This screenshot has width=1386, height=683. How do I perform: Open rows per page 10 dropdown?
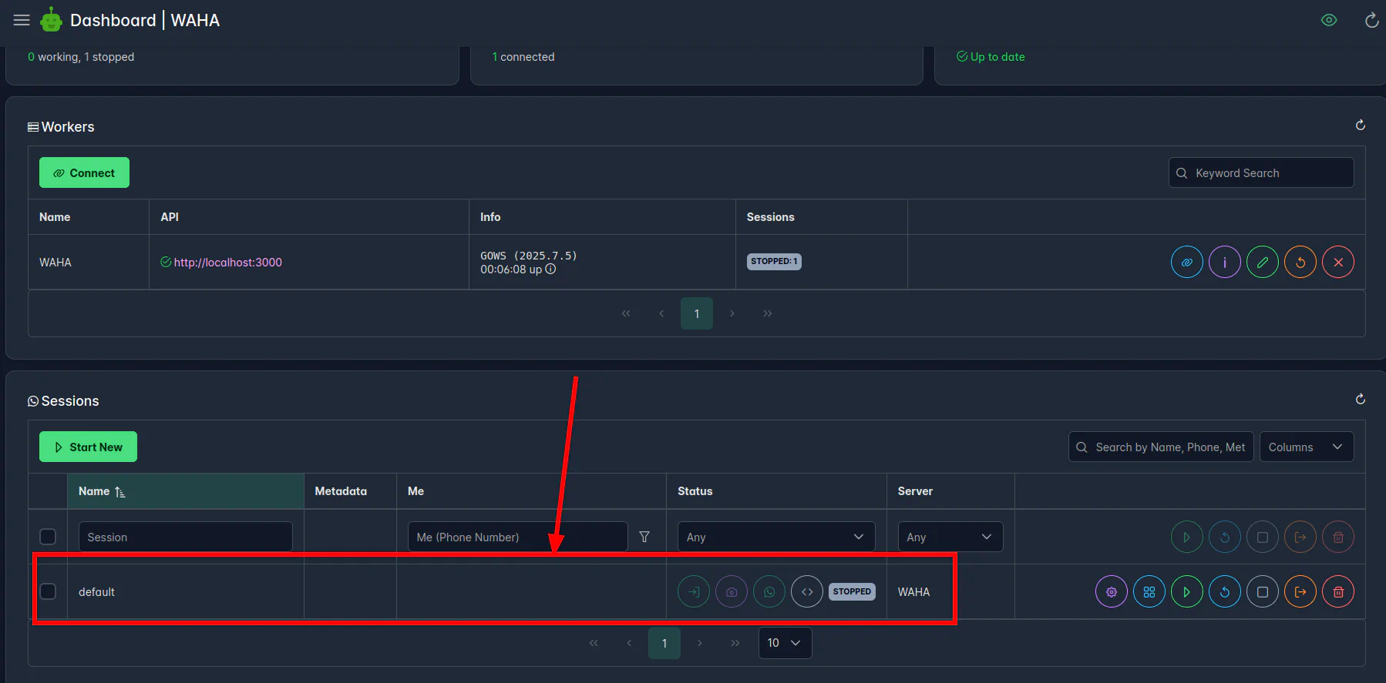point(786,643)
